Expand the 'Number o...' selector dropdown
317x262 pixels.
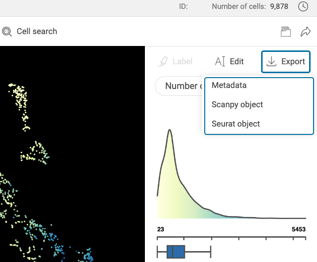(181, 86)
